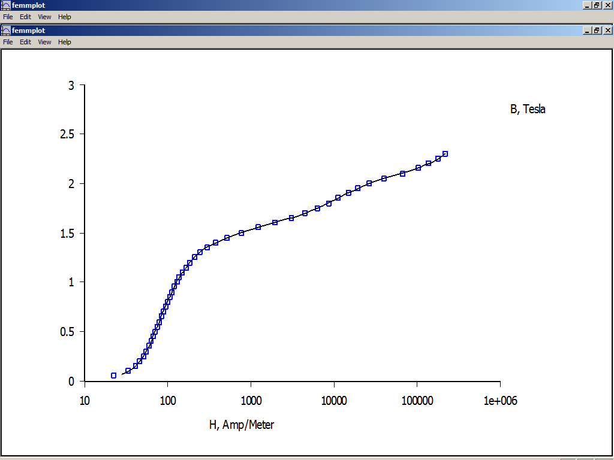Open File menu in front femmplot window

pos(8,42)
